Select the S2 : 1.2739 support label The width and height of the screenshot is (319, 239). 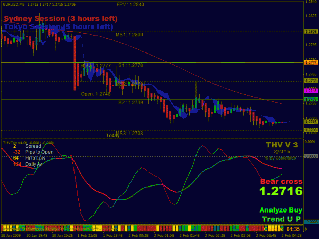pyautogui.click(x=131, y=102)
